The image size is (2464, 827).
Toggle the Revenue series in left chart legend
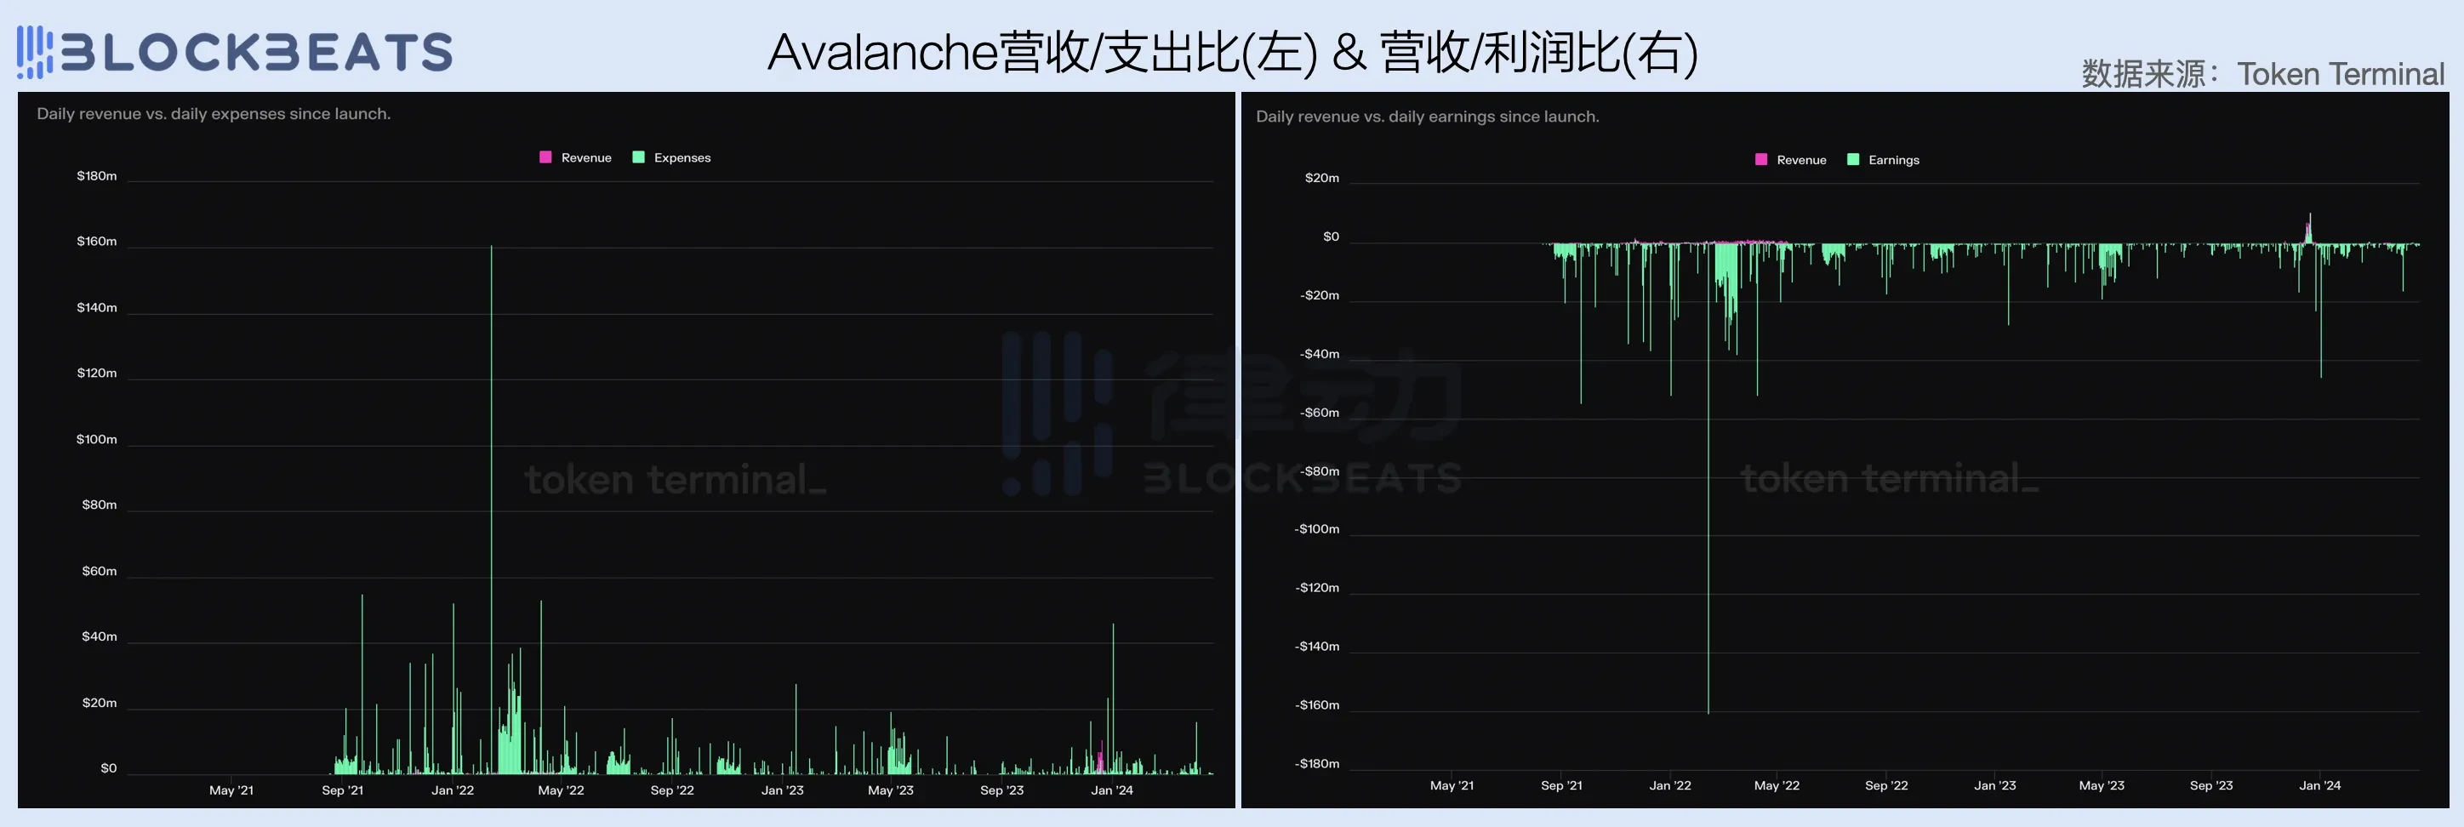[576, 157]
